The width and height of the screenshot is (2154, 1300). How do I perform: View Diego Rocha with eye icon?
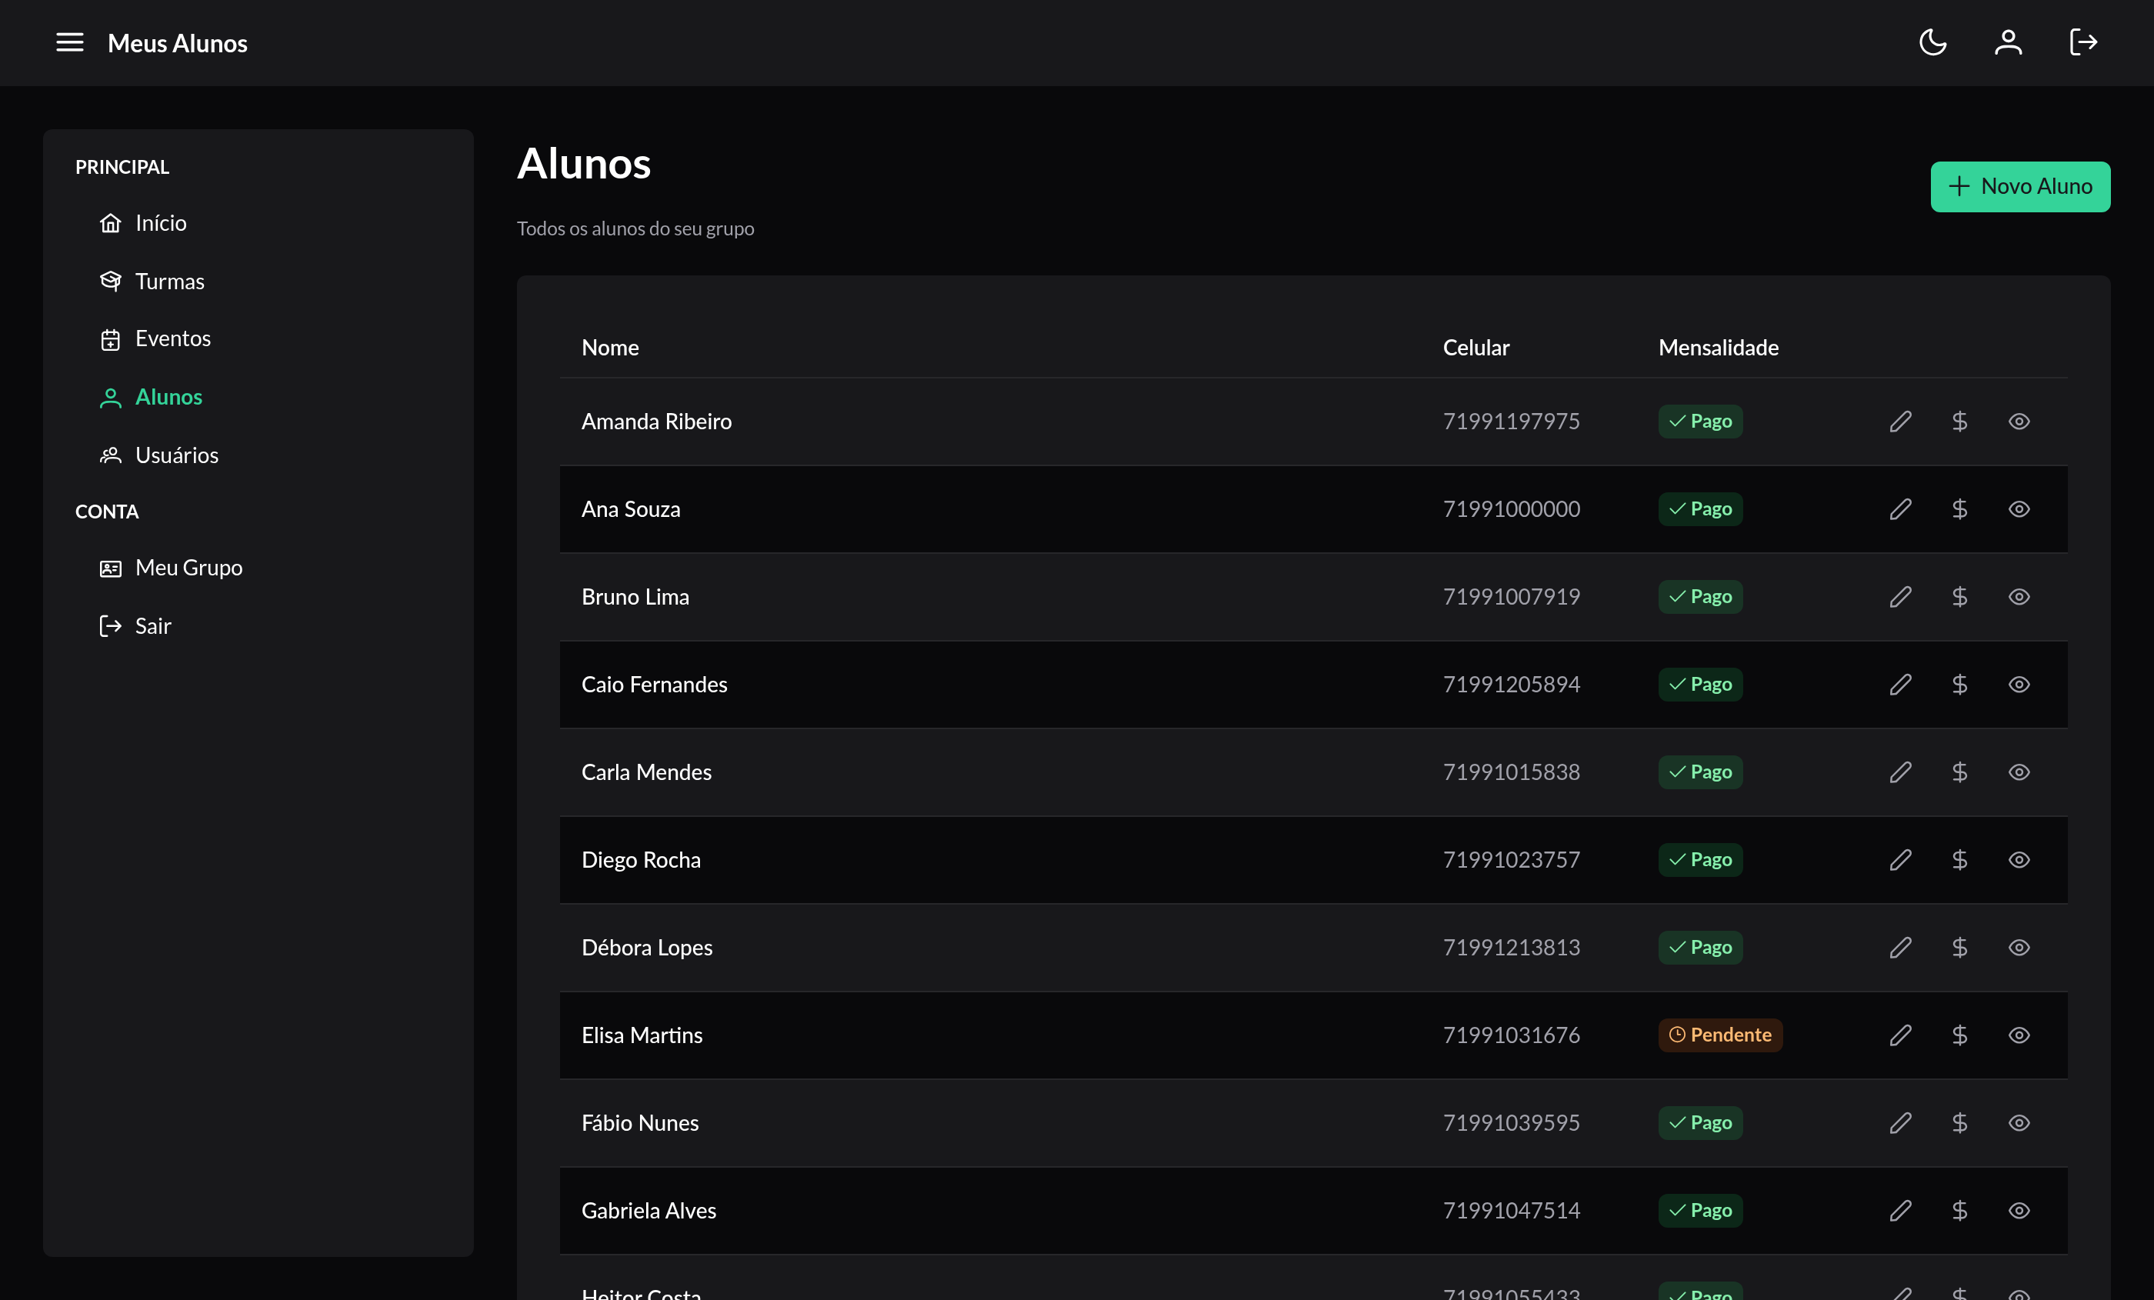[2019, 859]
